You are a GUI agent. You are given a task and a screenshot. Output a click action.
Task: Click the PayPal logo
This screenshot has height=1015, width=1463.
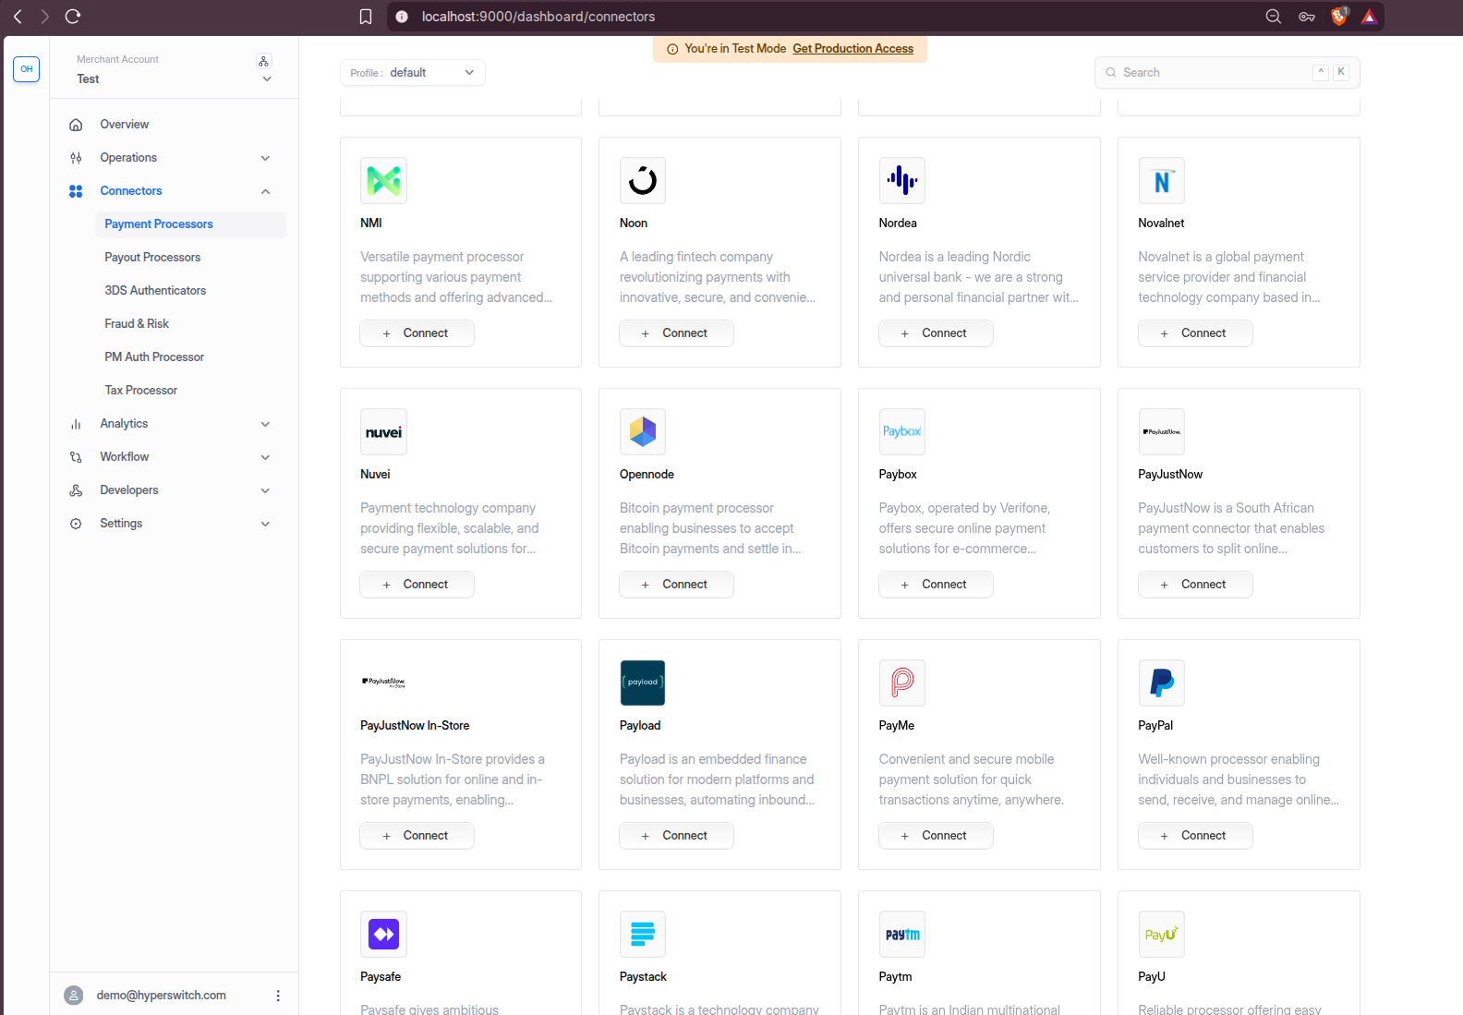(1162, 683)
